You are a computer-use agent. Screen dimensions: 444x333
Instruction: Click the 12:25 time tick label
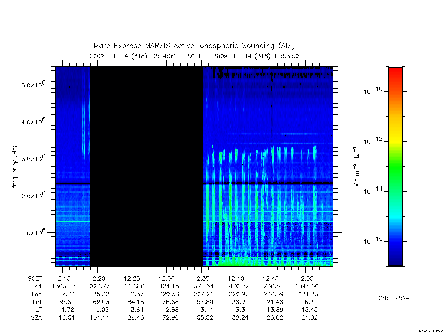132,279
